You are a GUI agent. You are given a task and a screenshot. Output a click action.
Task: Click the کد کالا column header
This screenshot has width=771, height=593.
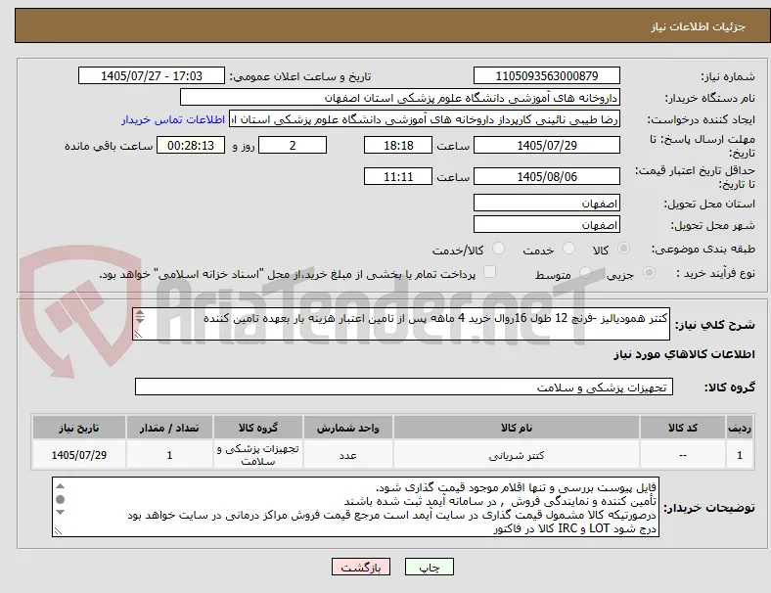[683, 428]
